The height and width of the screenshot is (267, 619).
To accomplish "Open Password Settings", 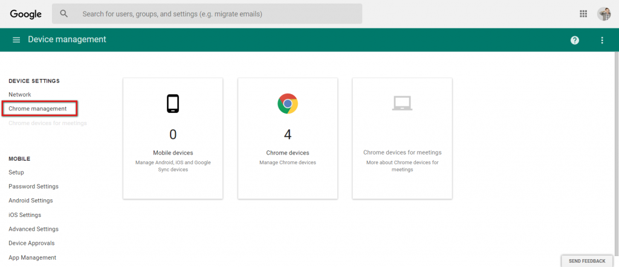I will (x=34, y=187).
